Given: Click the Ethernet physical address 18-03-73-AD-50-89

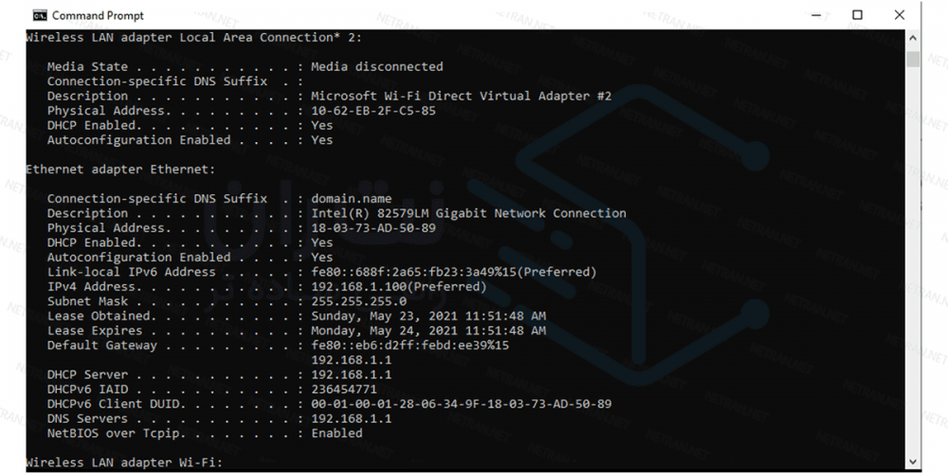Looking at the screenshot, I should point(374,228).
